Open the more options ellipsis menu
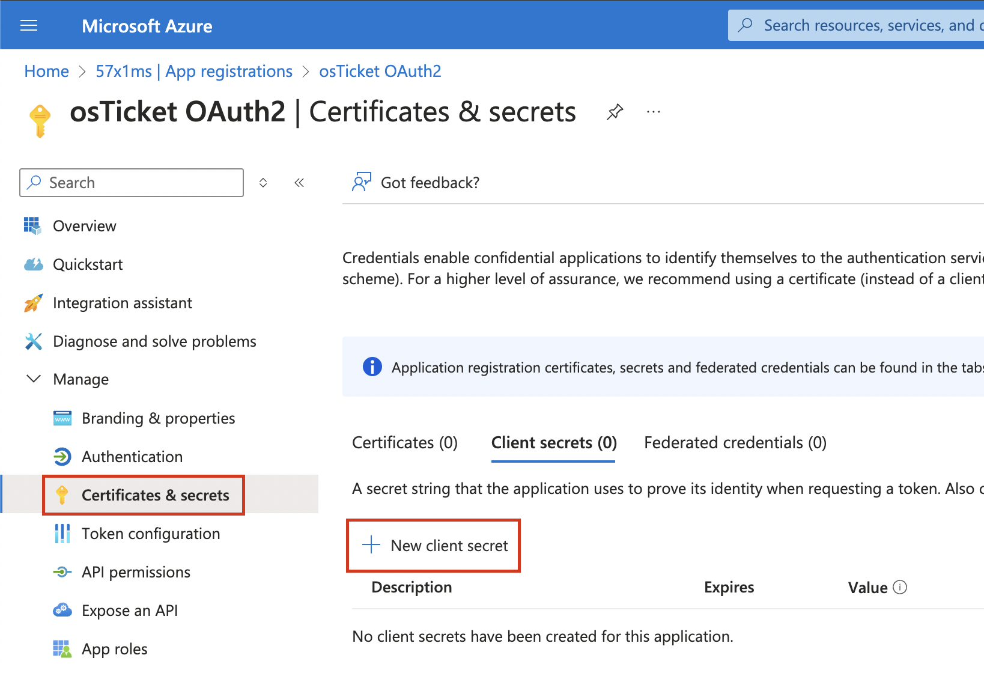Viewport: 984px width, 673px height. point(653,111)
